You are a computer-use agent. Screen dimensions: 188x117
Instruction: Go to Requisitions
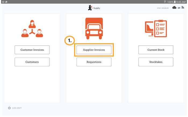[94, 62]
